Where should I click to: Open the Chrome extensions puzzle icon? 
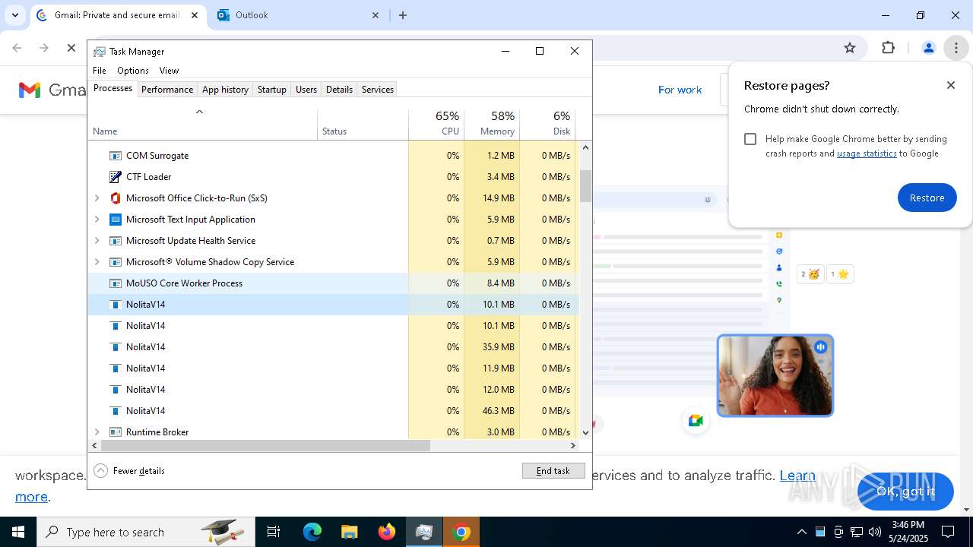tap(888, 48)
